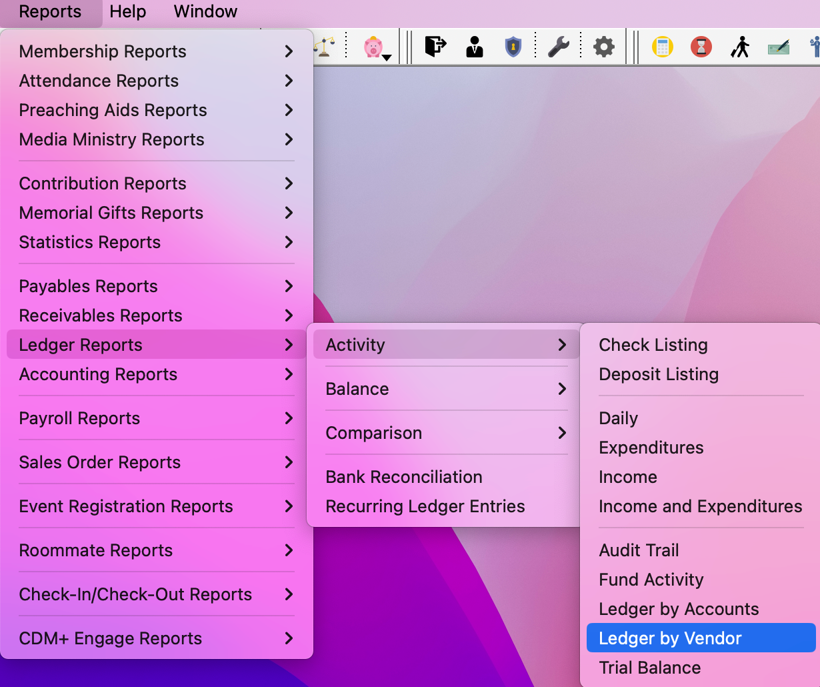The image size is (820, 687).
Task: Open the Window menu
Action: coord(205,12)
